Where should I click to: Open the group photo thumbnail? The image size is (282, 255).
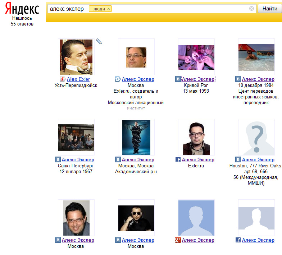pyautogui.click(x=76, y=138)
